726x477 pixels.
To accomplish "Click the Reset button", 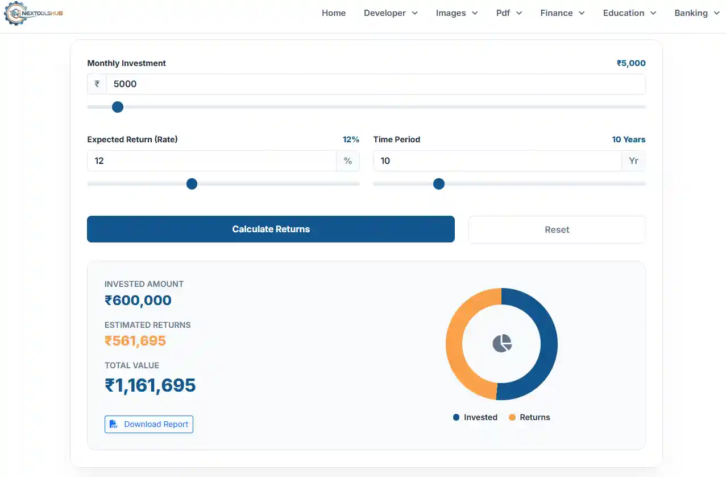I will point(557,230).
